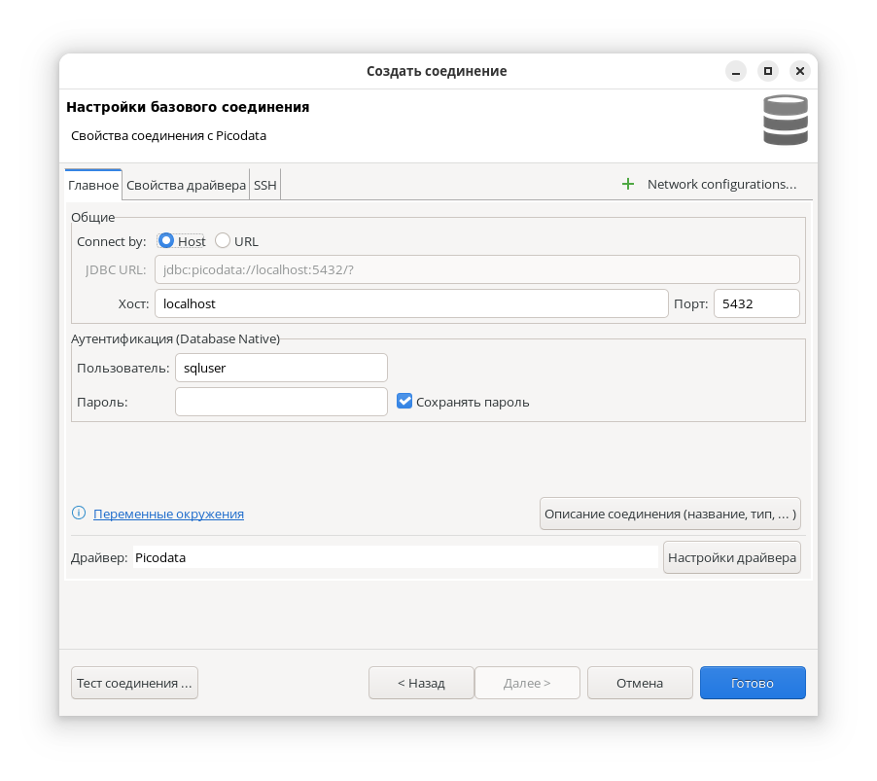Stay on the Главное tab
Screen dimensions: 877x781
click(x=92, y=184)
